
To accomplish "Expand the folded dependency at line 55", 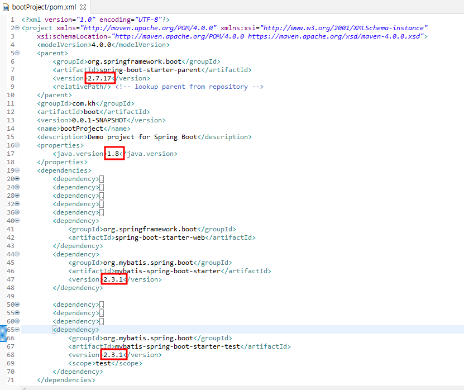I will (x=17, y=313).
